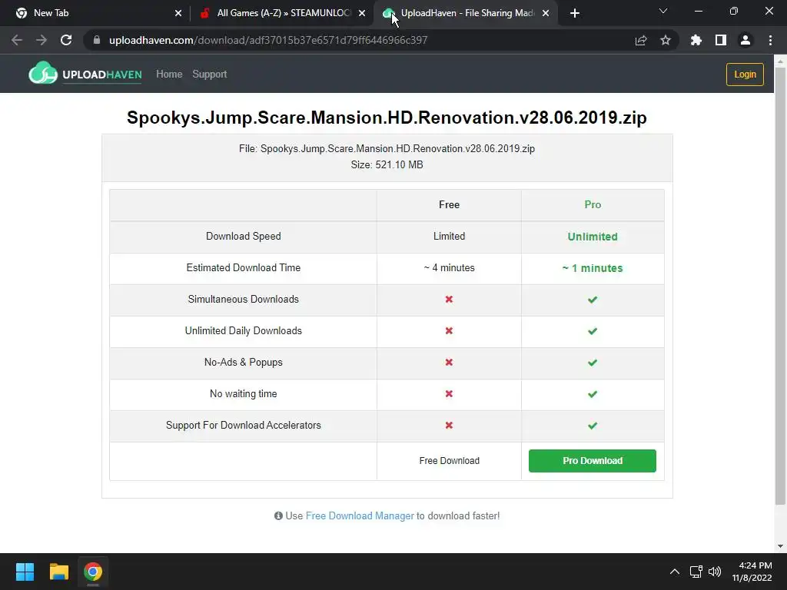This screenshot has height=590, width=787.
Task: Click the red X for No-Ads & Popups
Action: tap(449, 363)
